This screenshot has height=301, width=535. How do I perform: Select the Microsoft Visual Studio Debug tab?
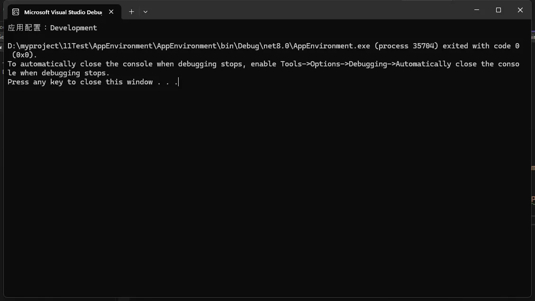(63, 12)
